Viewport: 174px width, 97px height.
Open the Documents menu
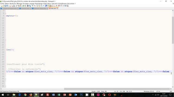[71, 4]
